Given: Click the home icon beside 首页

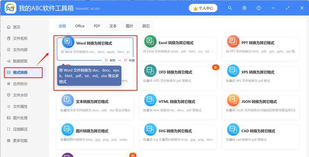Looking at the screenshot, I should click(9, 27).
